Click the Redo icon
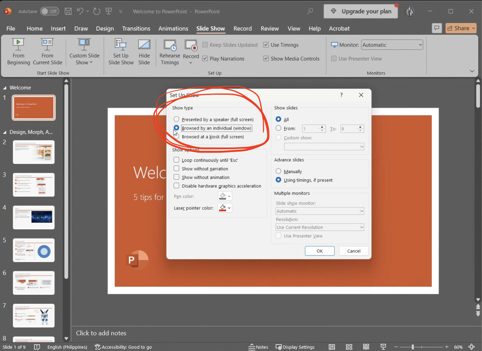This screenshot has height=351, width=482. tap(97, 11)
